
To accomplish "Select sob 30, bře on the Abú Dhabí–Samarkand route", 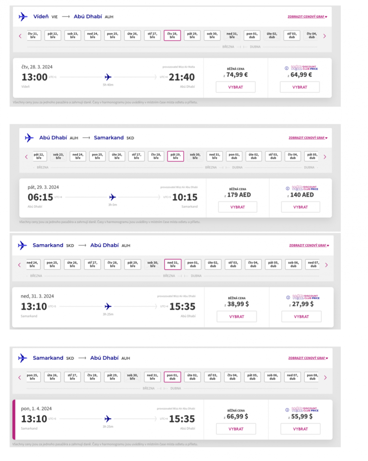I will click(195, 156).
